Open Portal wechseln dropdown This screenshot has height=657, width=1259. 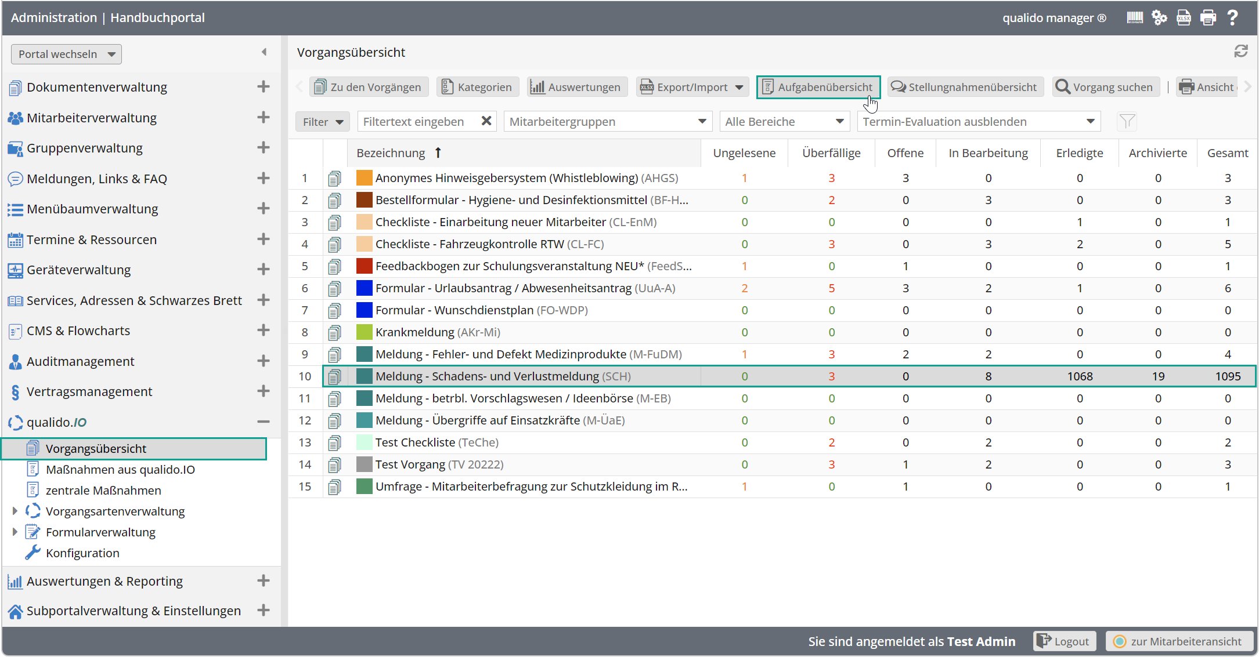coord(66,54)
